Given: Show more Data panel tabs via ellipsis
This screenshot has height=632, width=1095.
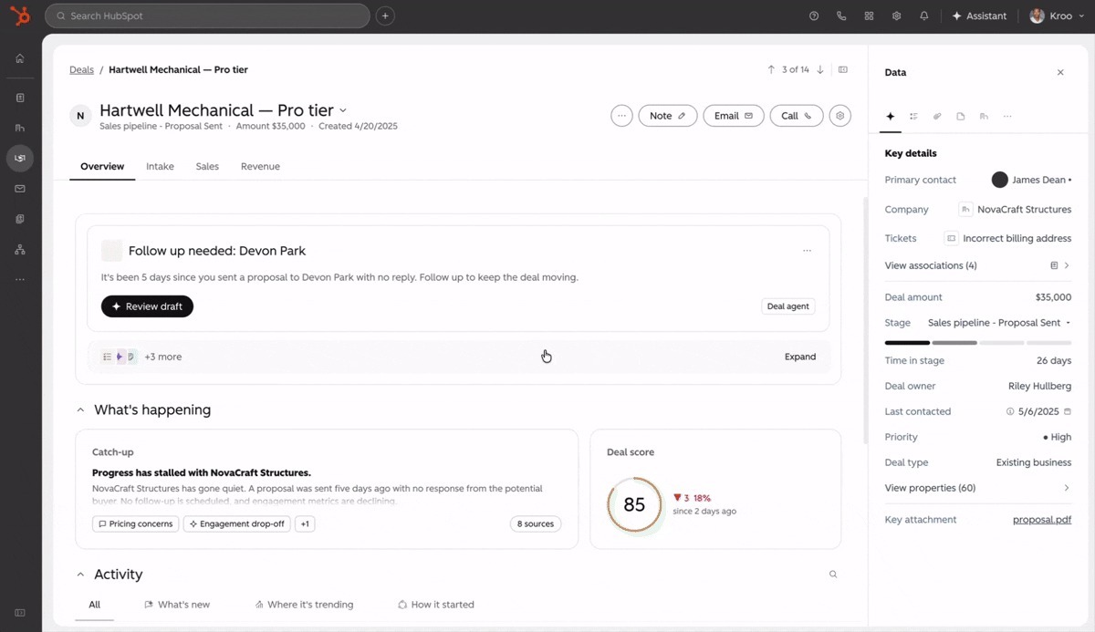Looking at the screenshot, I should click(x=1007, y=117).
